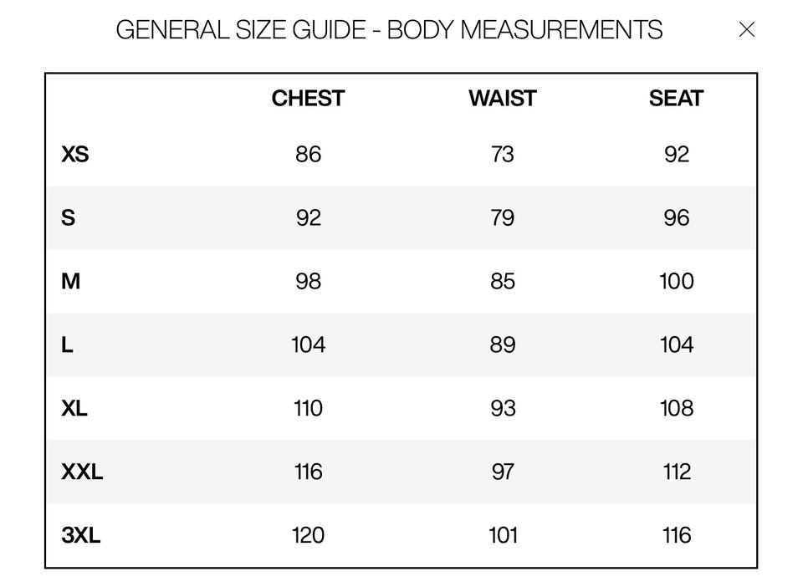
Task: Click the WAIST column header
Action: pyautogui.click(x=502, y=99)
